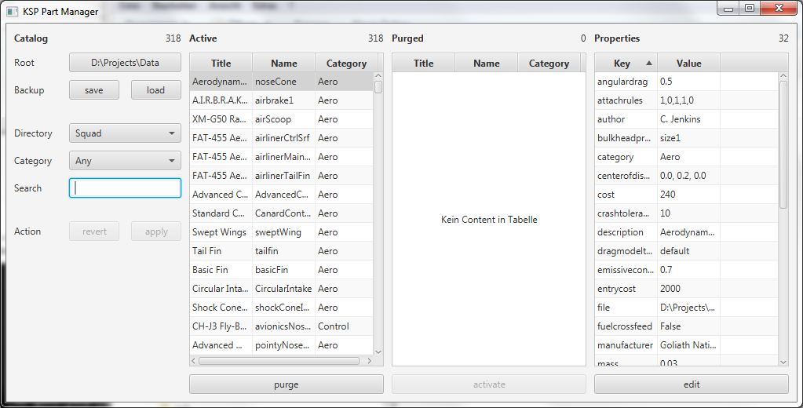Select the attachrules property row

pyautogui.click(x=687, y=100)
